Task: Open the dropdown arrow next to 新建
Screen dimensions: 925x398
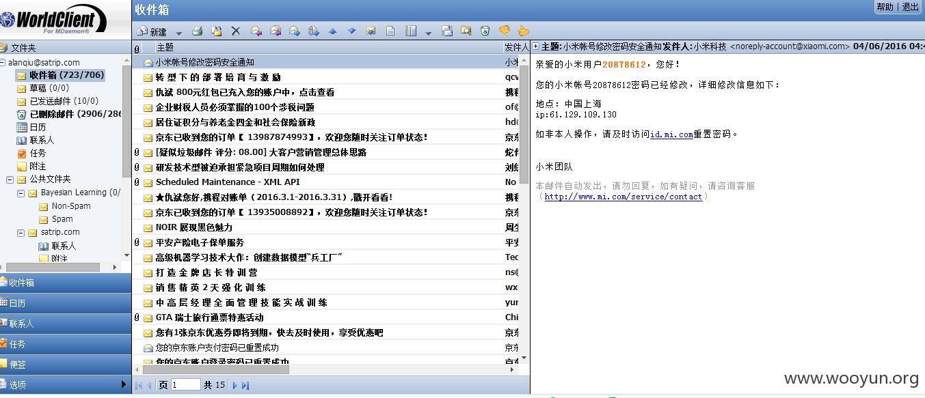Action: point(178,32)
